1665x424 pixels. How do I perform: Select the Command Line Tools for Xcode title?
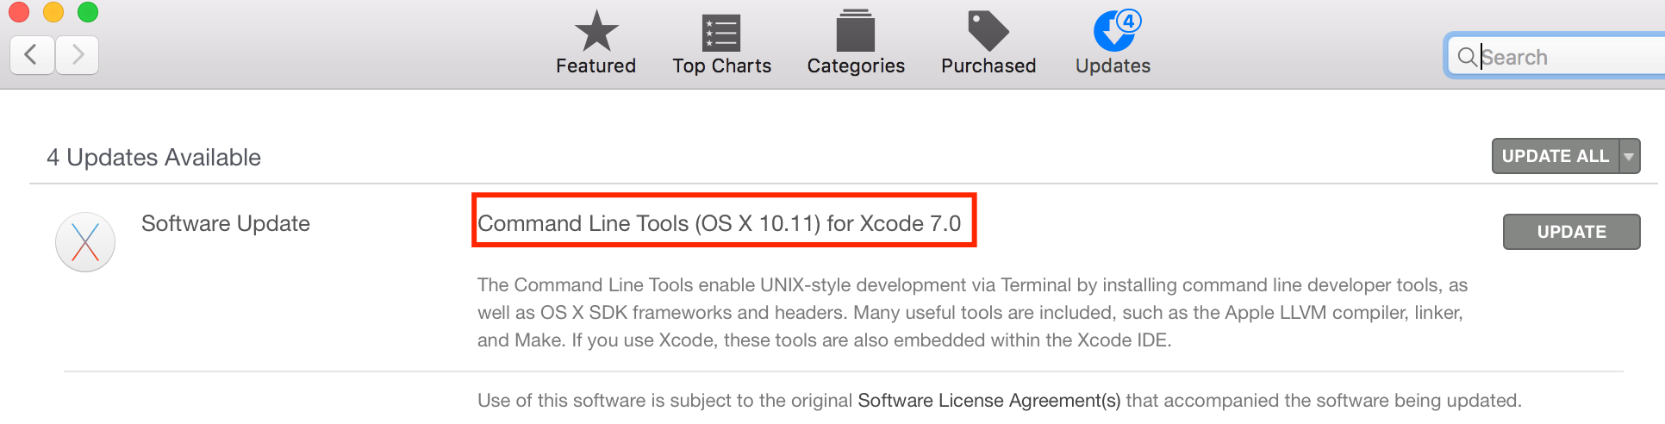[719, 224]
